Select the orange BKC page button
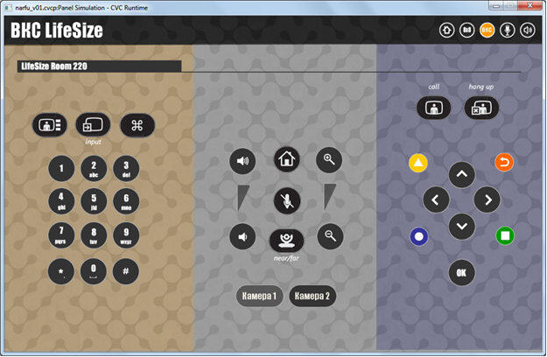This screenshot has height=357, width=547. click(x=487, y=31)
